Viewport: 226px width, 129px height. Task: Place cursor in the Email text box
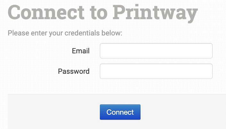(x=156, y=51)
